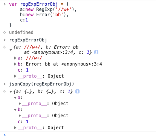Select c: 1 in regExpErrorObj tree
Viewport: 156px width, 136px height.
(23, 70)
